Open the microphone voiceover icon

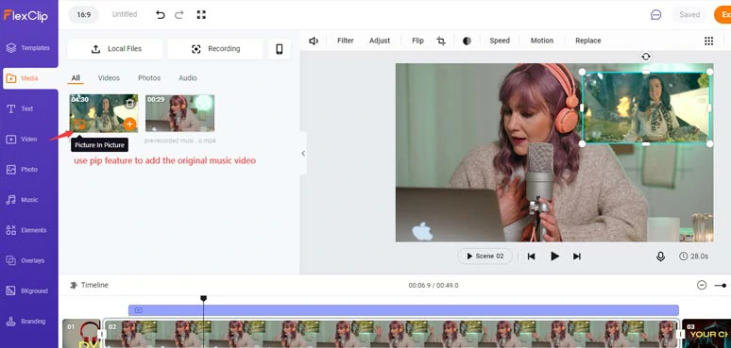(x=660, y=257)
